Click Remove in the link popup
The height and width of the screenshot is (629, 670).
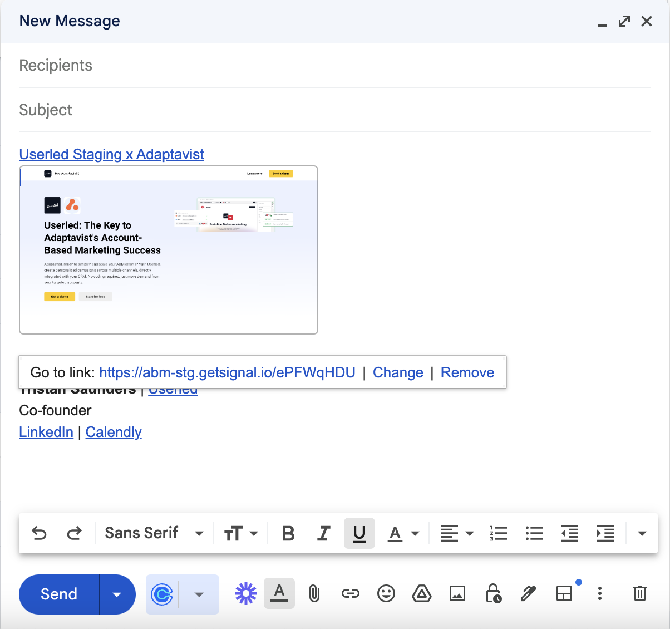[467, 372]
